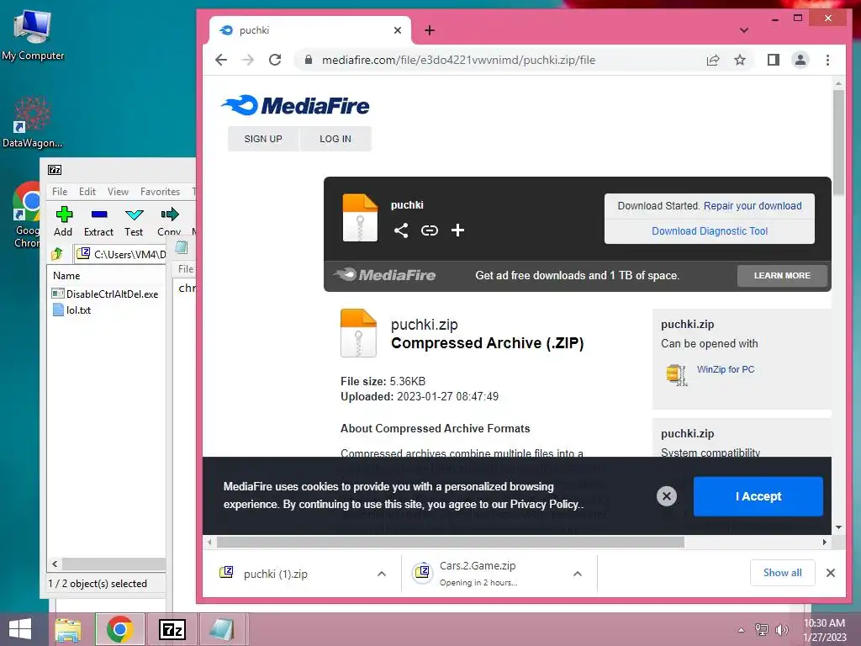
Task: Click Show all downloads
Action: [782, 573]
